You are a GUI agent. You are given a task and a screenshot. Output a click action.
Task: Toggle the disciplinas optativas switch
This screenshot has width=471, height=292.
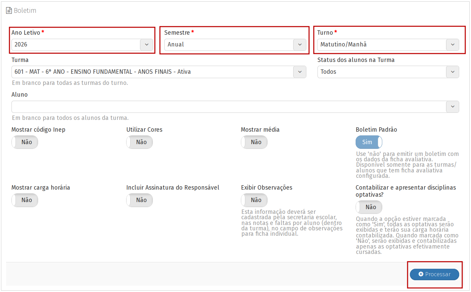click(369, 207)
